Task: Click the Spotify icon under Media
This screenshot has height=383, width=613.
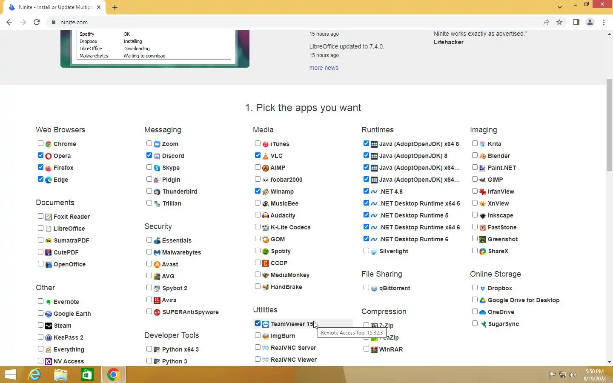Action: click(x=266, y=252)
